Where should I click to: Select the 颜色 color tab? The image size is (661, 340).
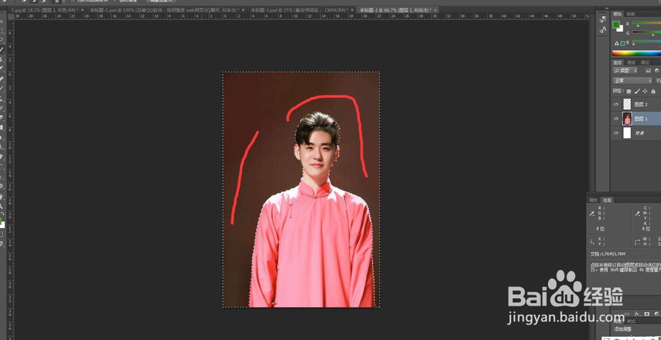617,14
